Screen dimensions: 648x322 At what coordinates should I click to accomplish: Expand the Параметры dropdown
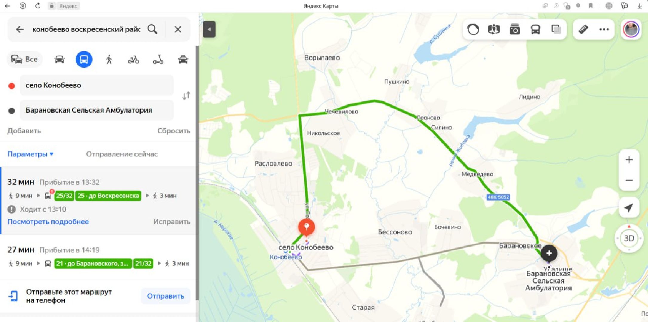(30, 154)
